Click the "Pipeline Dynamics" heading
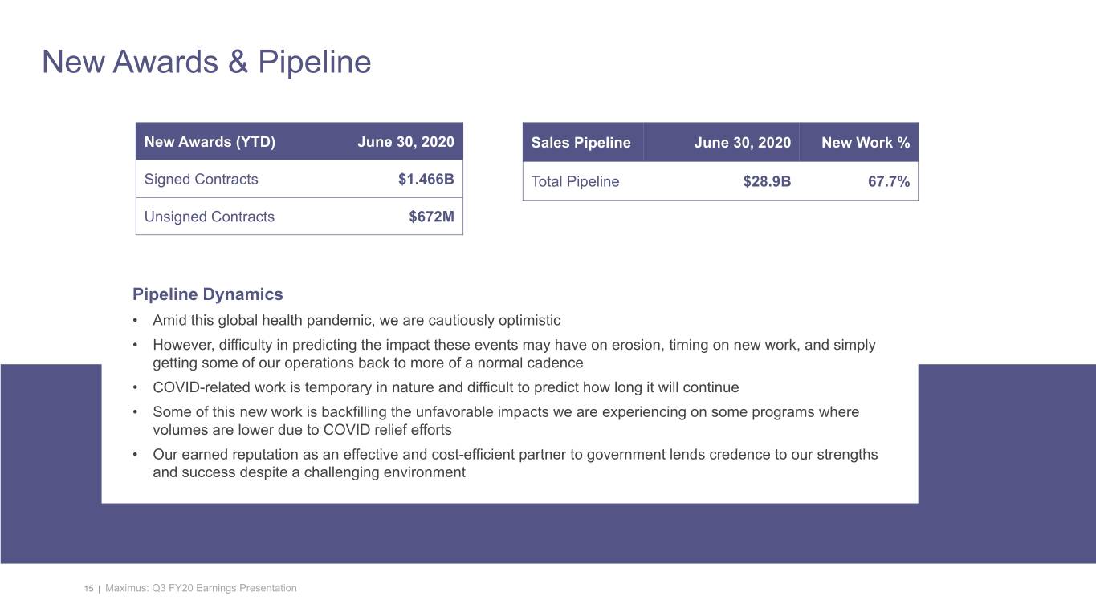 (x=208, y=294)
